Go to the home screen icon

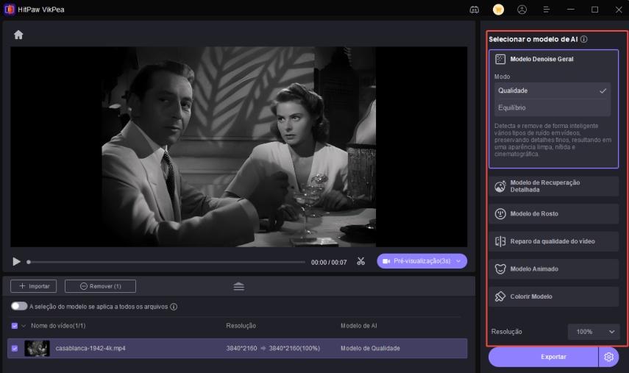(18, 35)
